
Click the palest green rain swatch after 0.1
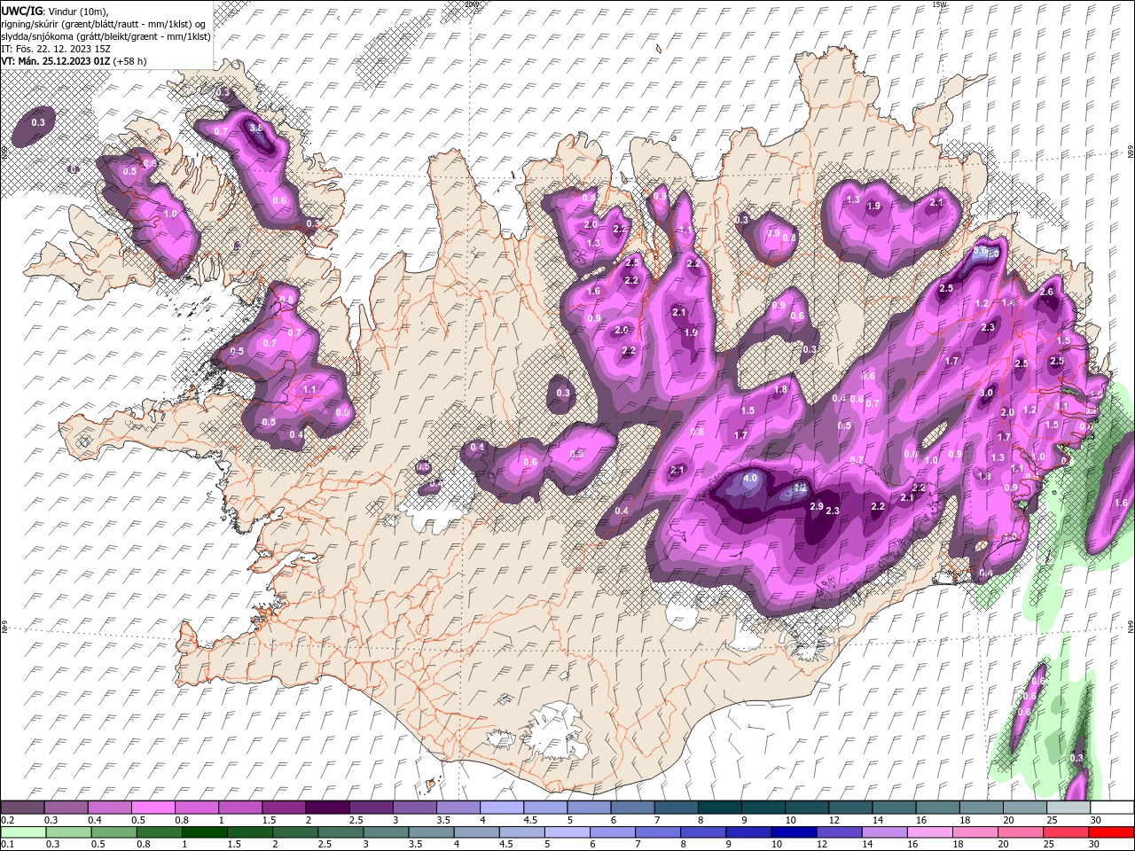click(23, 832)
